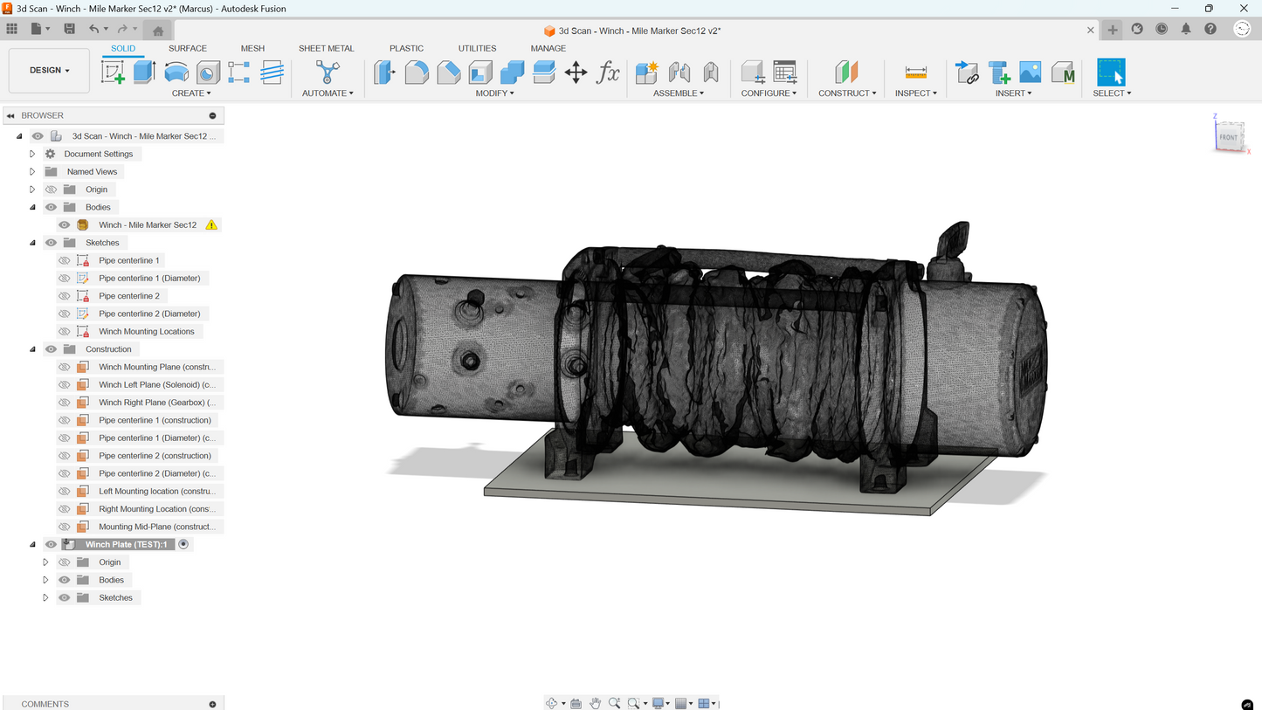The width and height of the screenshot is (1262, 710).
Task: Click the FRONT face of the ViewCube
Action: coord(1228,137)
